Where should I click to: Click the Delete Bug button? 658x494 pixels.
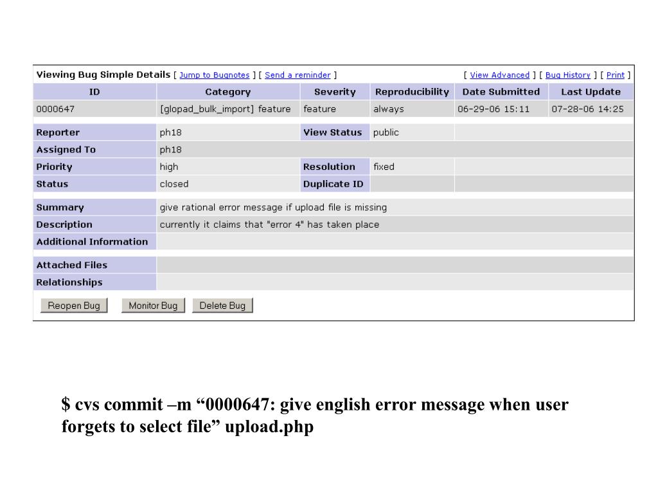[x=222, y=306]
